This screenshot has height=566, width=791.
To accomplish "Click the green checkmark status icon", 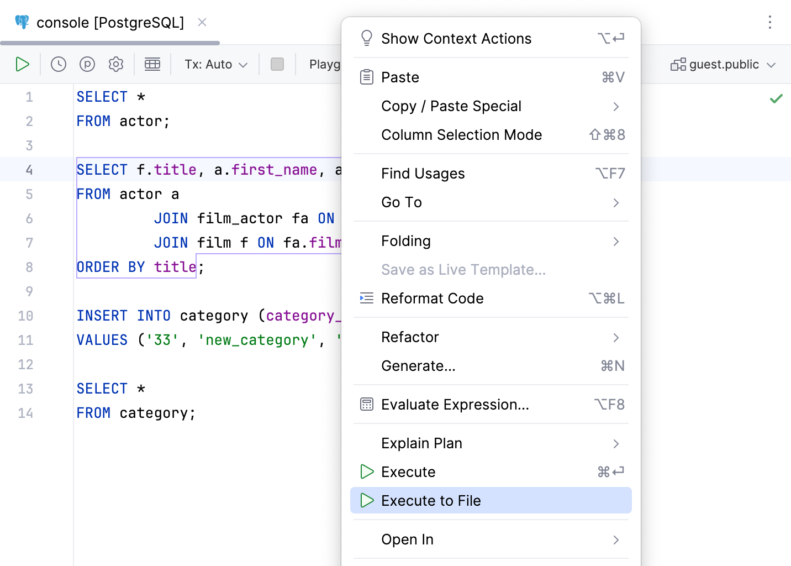I will [776, 98].
